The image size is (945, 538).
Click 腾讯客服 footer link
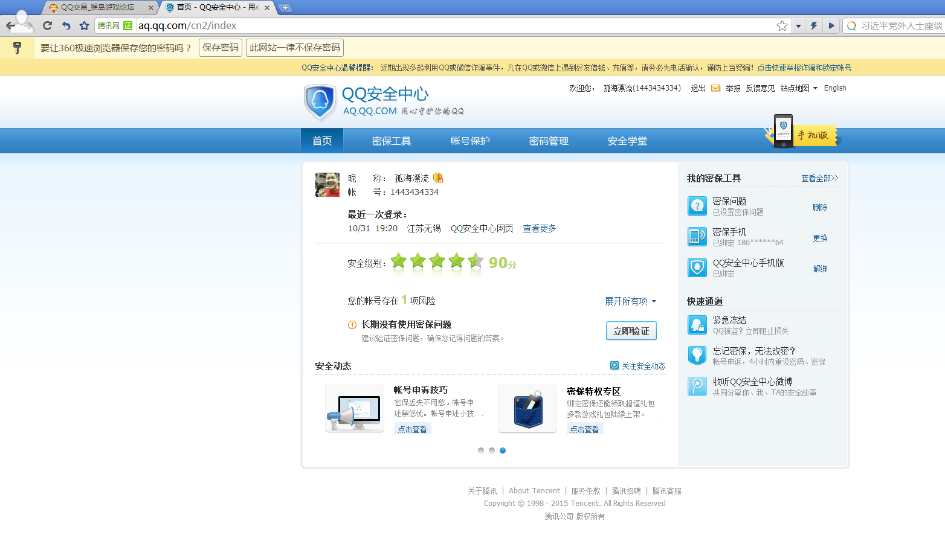point(666,491)
